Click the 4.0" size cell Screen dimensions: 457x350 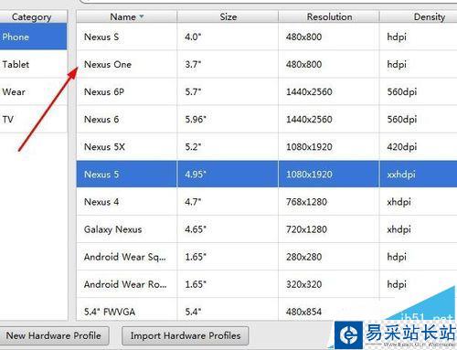[x=228, y=37]
